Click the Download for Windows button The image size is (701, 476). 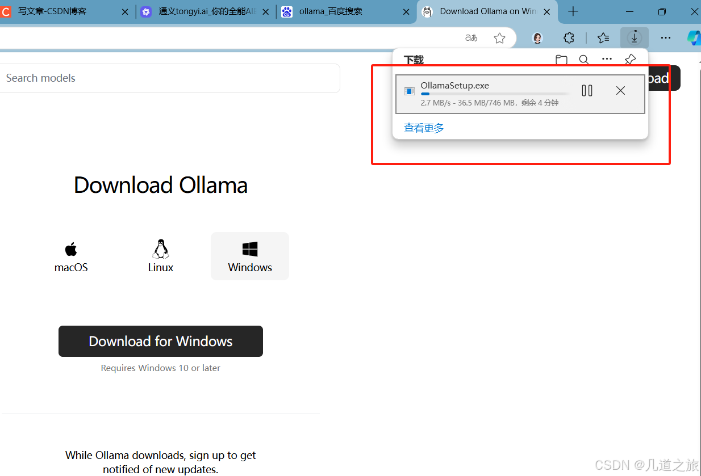click(x=161, y=341)
